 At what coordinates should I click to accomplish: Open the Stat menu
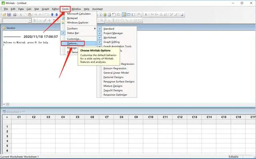(x=36, y=9)
